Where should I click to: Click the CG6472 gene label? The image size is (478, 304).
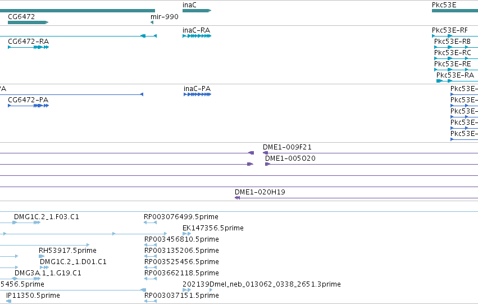tap(21, 16)
